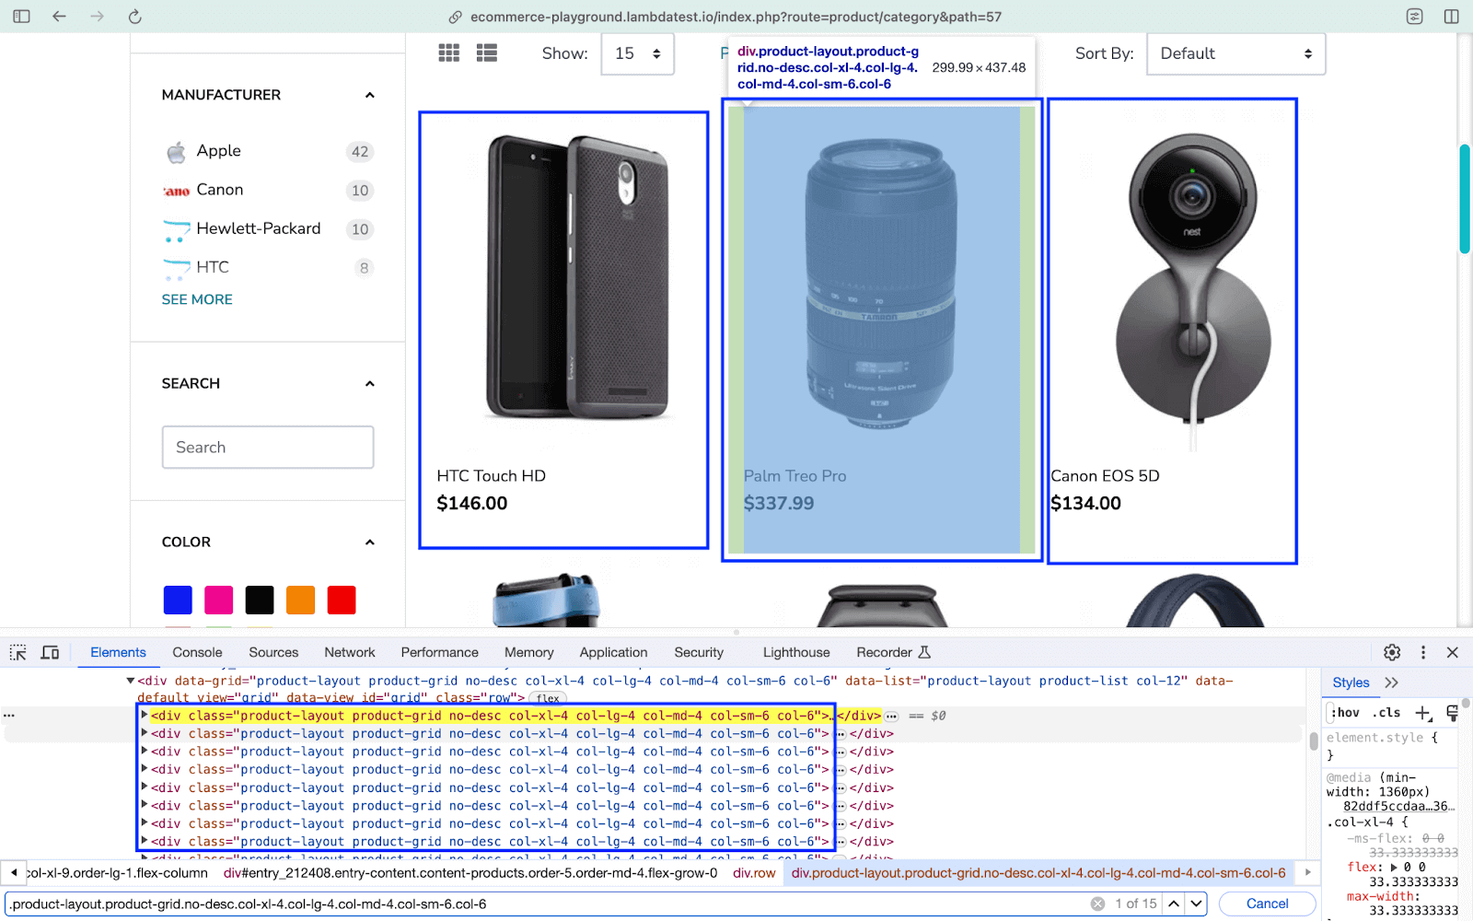This screenshot has height=921, width=1473.
Task: Open the Show count dropdown
Action: (637, 53)
